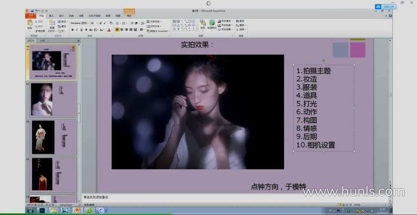
Task: Click the Decrease List Level icon
Action: 132,23
